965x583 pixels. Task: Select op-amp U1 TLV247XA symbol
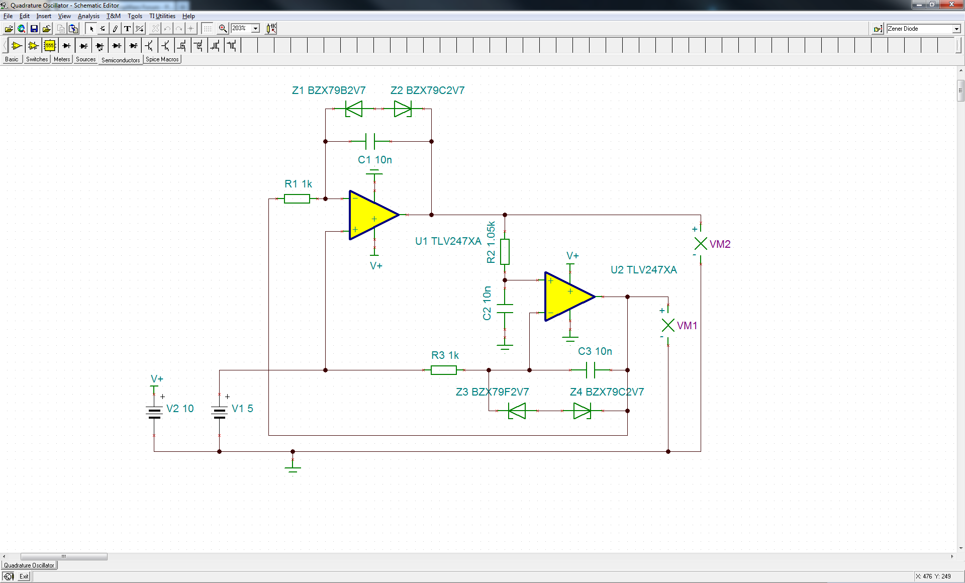[x=374, y=215]
